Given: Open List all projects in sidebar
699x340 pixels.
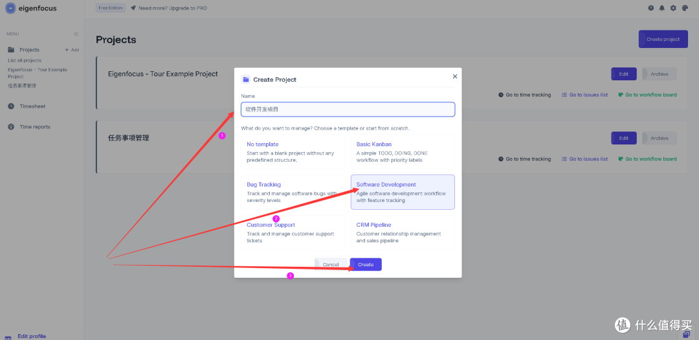Looking at the screenshot, I should pos(25,60).
